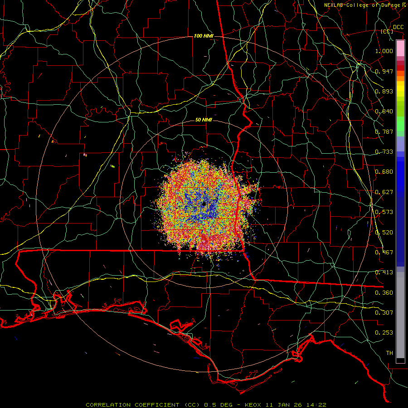Click the gray lower segment of color bar
408x408 pixels.
click(x=400, y=315)
